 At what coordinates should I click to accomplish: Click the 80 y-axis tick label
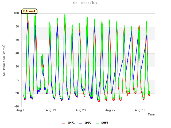click(17, 27)
